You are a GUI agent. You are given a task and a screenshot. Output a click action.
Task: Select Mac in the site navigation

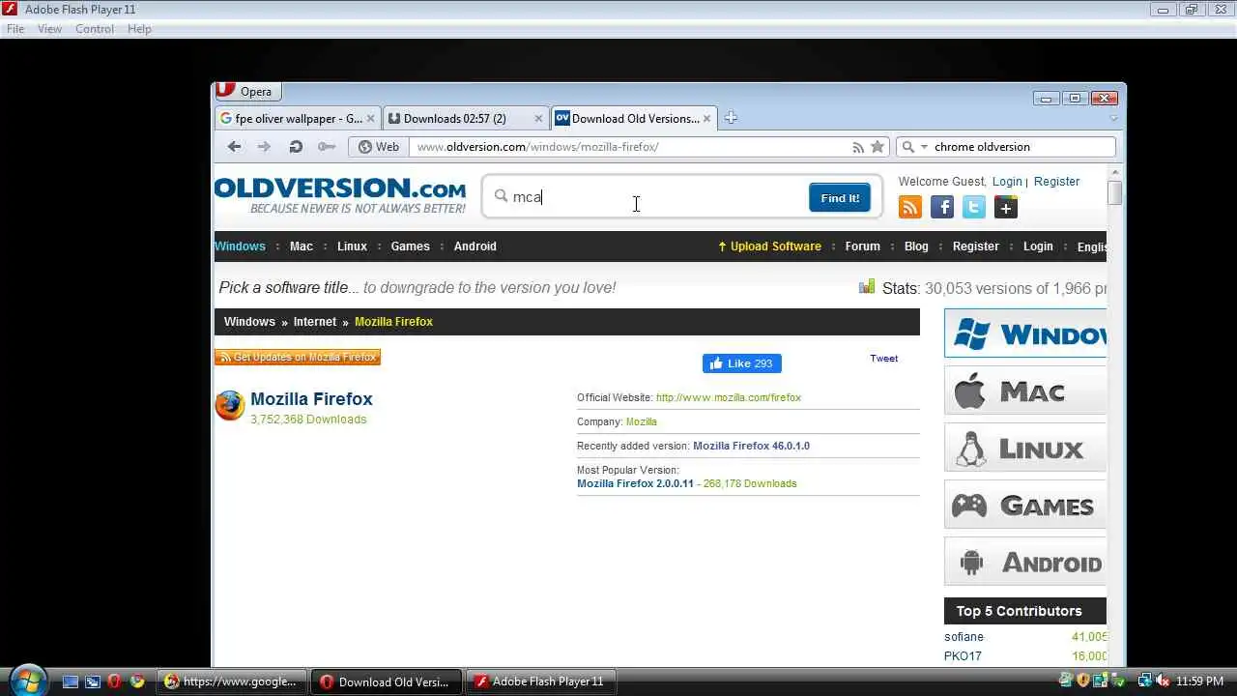click(302, 246)
